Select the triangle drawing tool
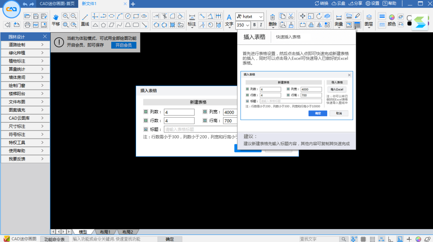433x242 pixels. tap(95, 25)
